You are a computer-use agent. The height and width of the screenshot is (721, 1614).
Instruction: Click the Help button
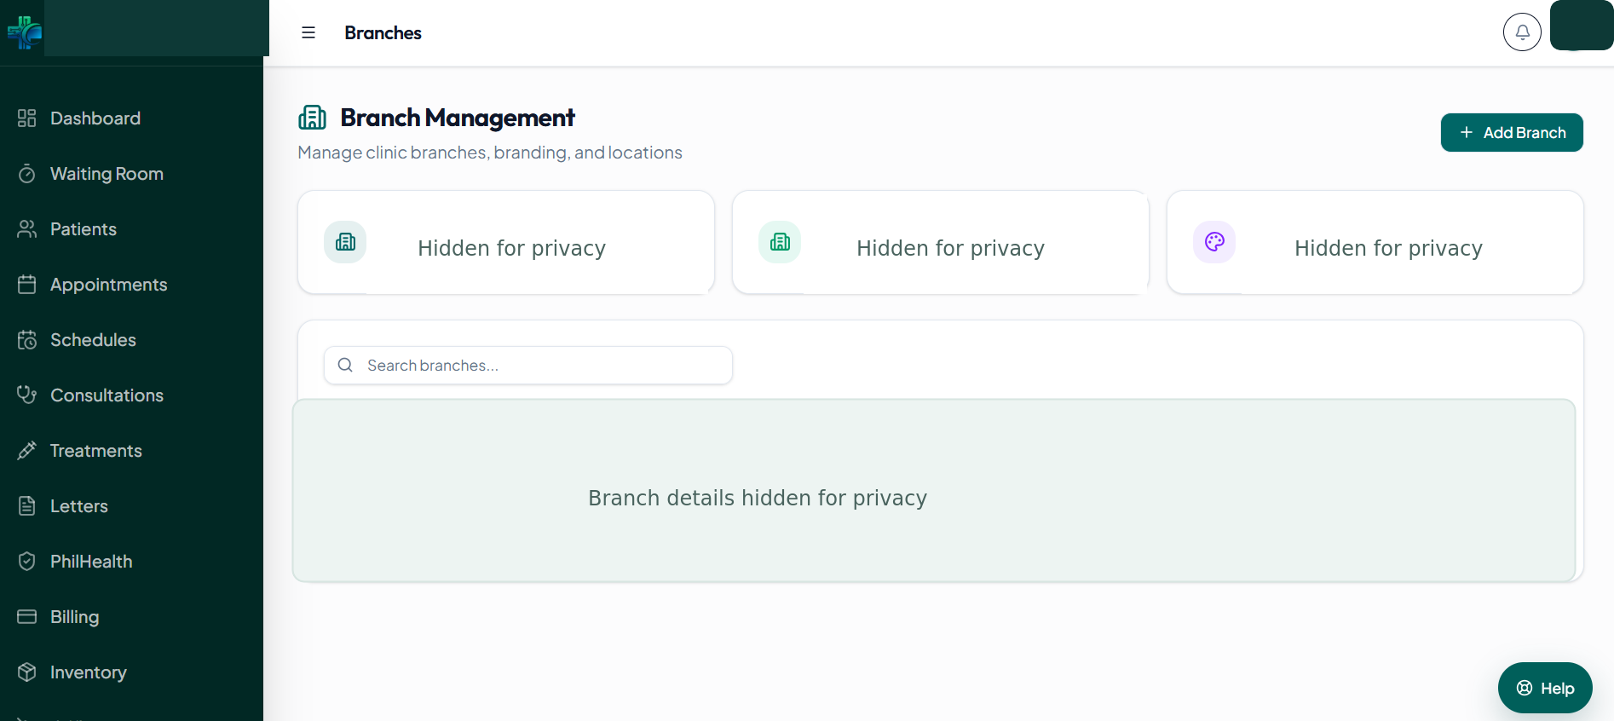pos(1545,688)
